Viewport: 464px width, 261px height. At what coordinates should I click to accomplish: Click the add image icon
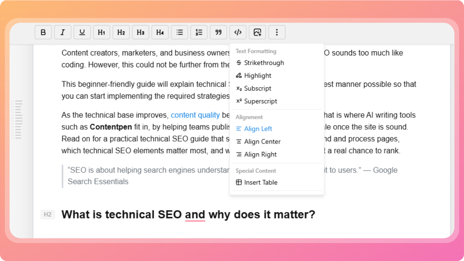pyautogui.click(x=257, y=32)
